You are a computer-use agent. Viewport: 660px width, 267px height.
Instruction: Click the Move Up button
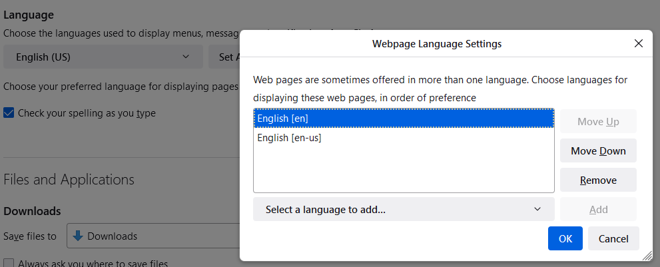(598, 121)
